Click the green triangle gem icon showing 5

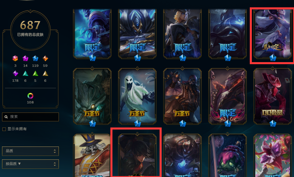[35, 73]
